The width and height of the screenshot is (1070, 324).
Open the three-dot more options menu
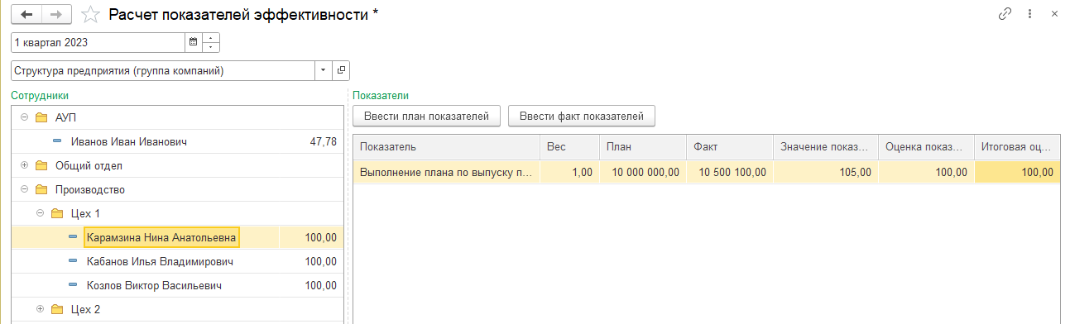[1030, 14]
